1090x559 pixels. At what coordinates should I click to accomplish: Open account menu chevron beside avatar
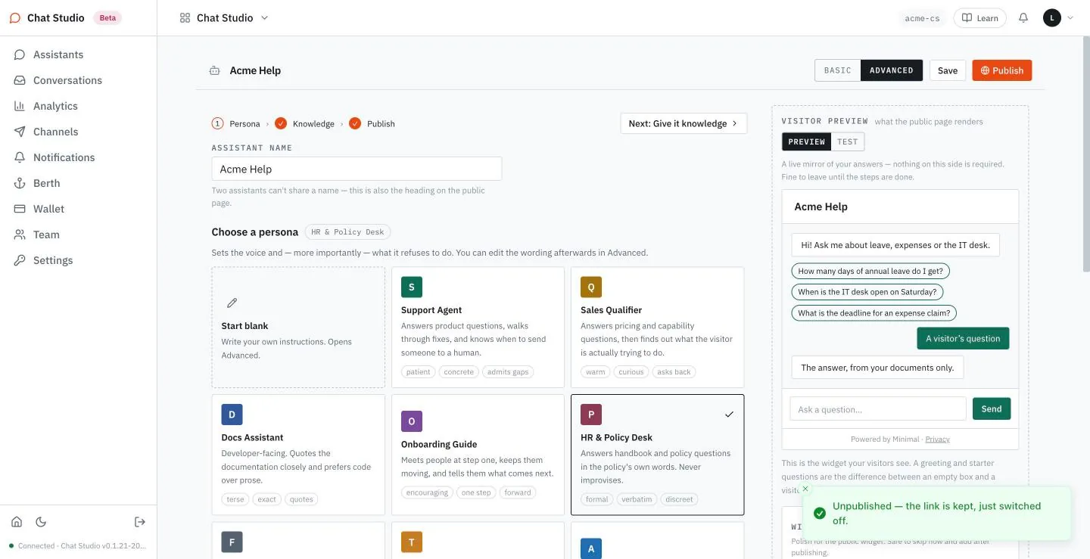pyautogui.click(x=1070, y=17)
